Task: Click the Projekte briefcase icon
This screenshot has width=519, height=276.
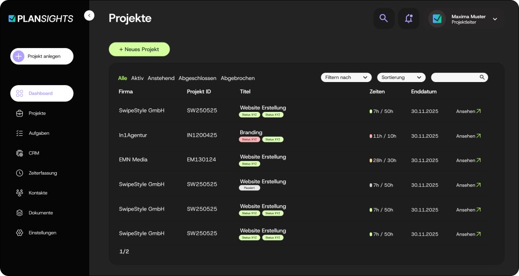Action: 20,113
